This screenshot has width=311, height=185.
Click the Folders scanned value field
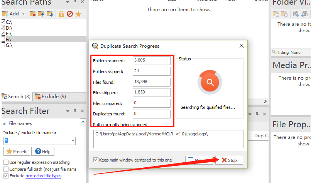151,60
